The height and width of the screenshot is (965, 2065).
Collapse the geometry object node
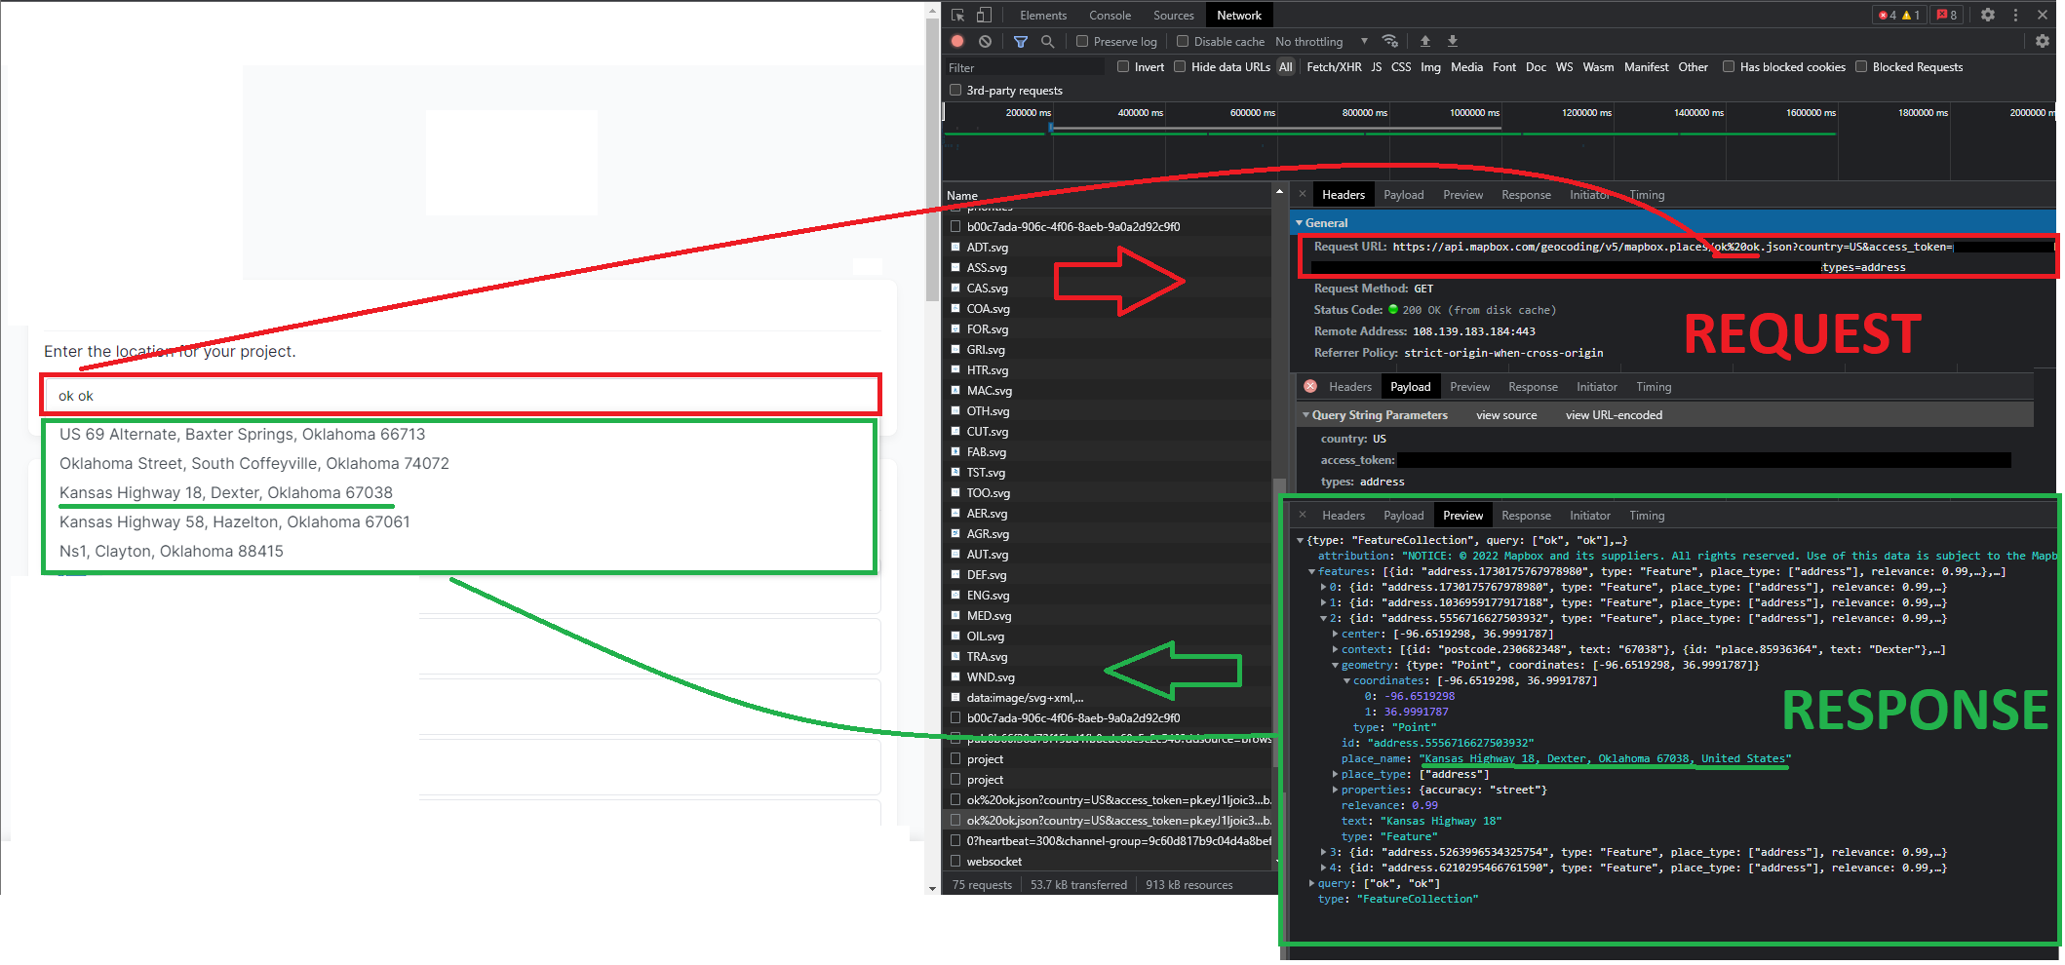[x=1335, y=665]
